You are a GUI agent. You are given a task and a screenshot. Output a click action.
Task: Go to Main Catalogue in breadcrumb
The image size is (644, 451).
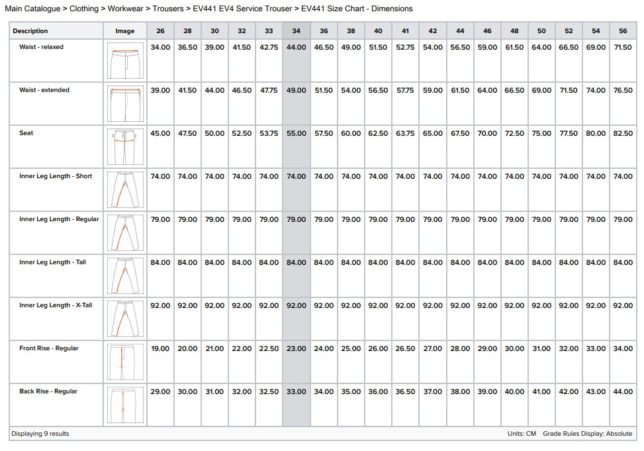click(32, 9)
